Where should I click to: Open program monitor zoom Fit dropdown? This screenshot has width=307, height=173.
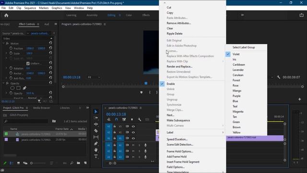pos(94,77)
